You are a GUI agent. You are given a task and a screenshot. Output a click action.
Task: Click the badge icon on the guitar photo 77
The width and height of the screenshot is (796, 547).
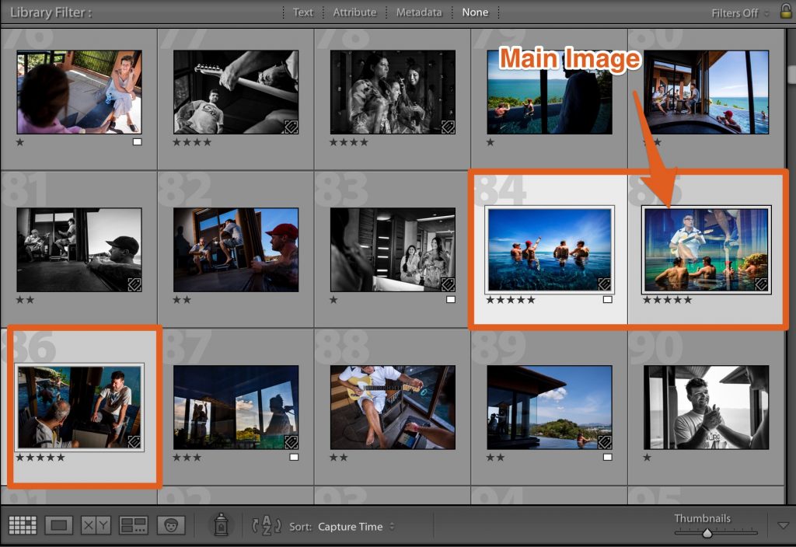point(291,127)
